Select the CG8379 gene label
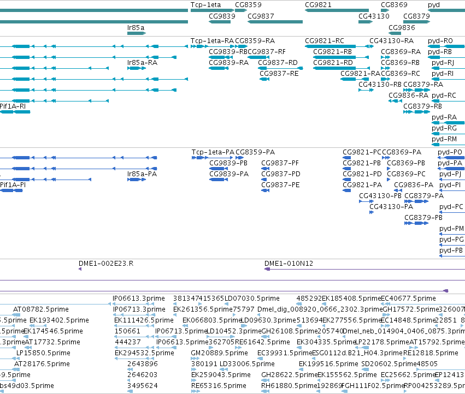This screenshot has height=394, width=465. (x=417, y=16)
